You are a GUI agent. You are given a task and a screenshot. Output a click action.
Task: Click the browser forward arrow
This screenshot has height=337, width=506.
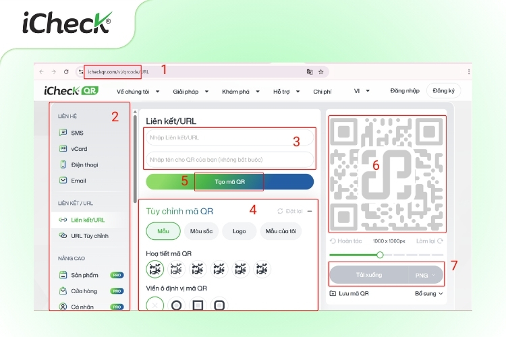point(53,72)
